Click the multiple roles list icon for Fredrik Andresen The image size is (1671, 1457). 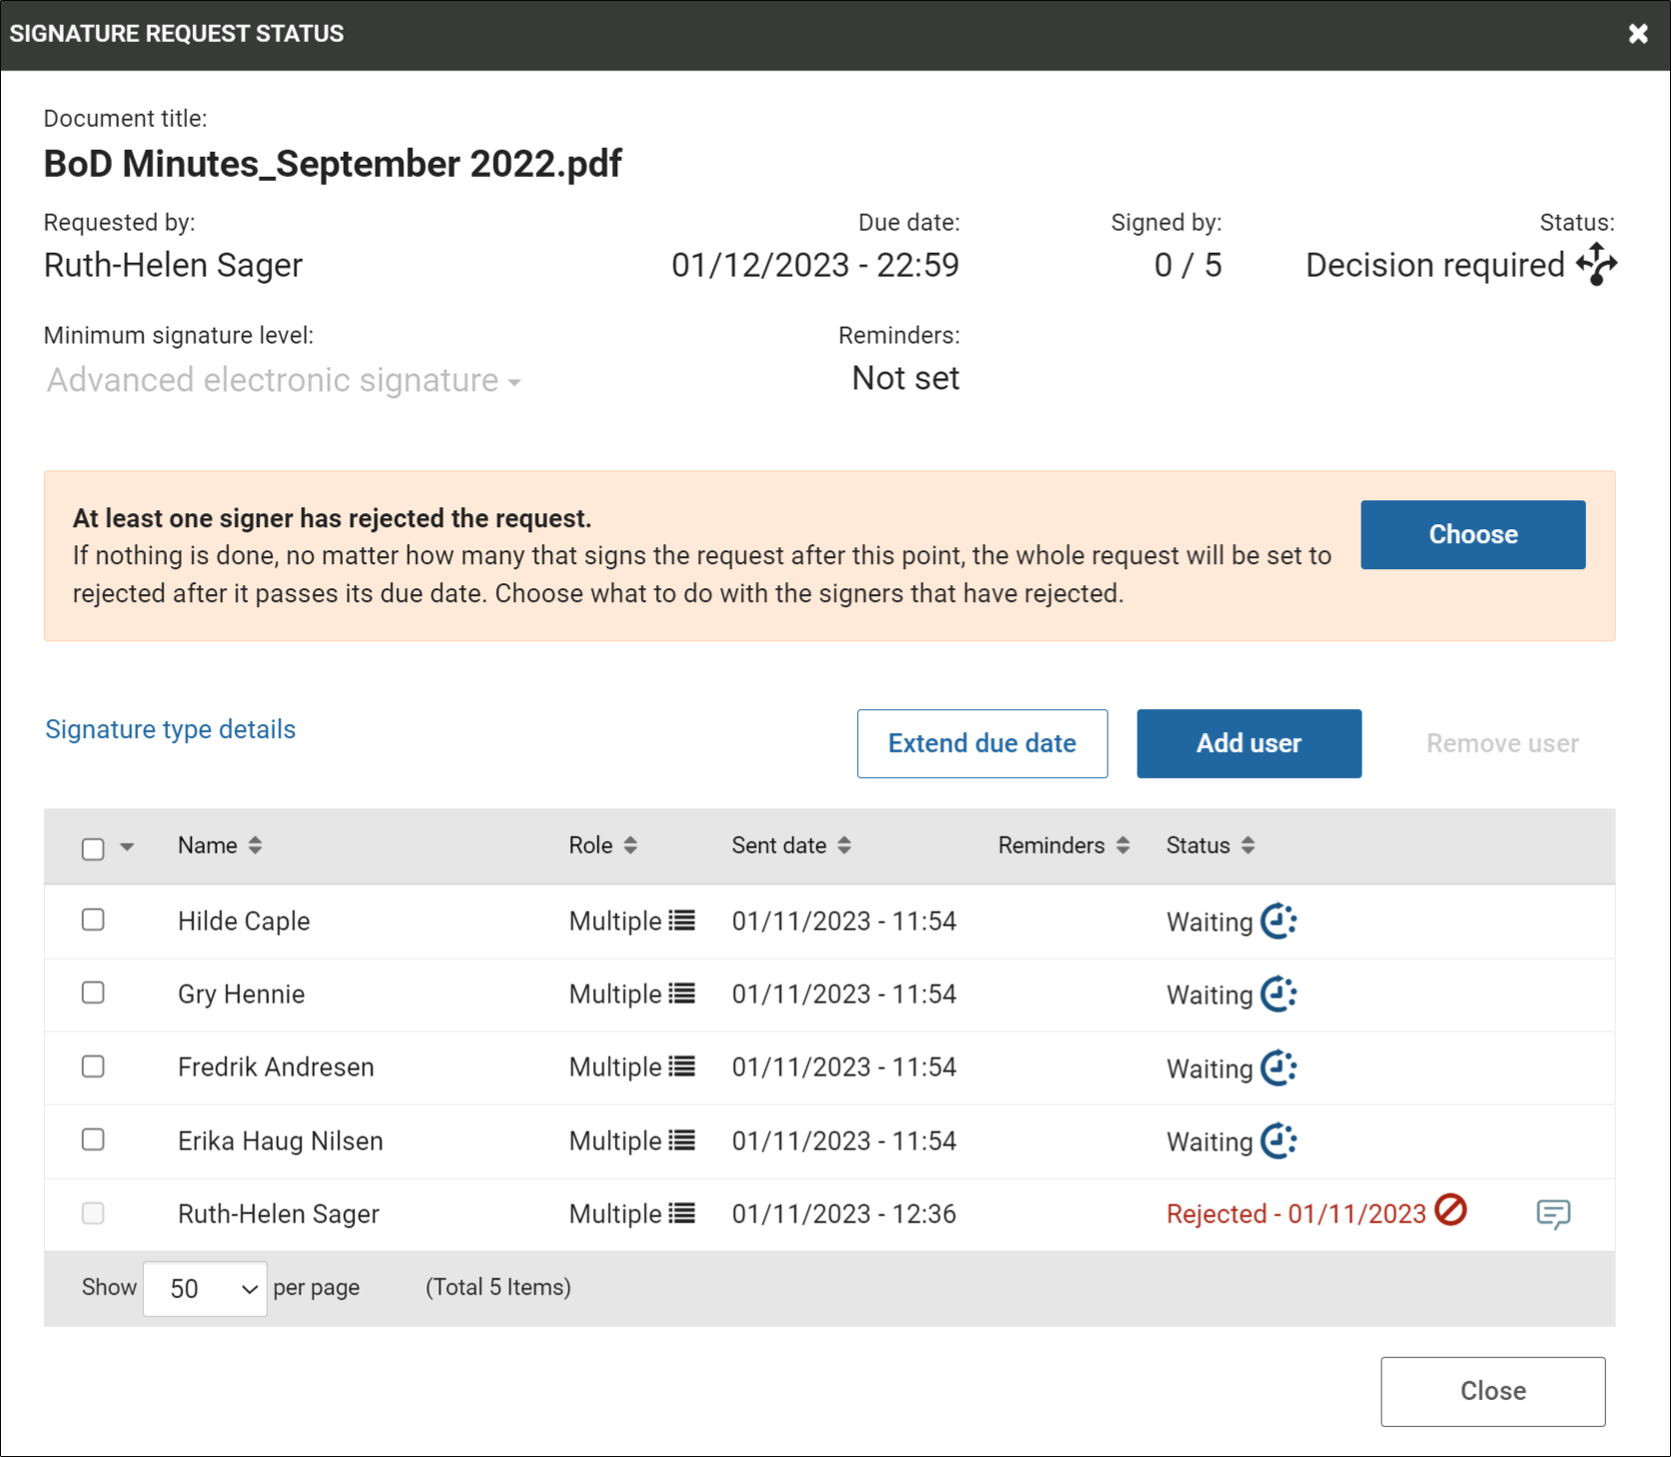681,1067
